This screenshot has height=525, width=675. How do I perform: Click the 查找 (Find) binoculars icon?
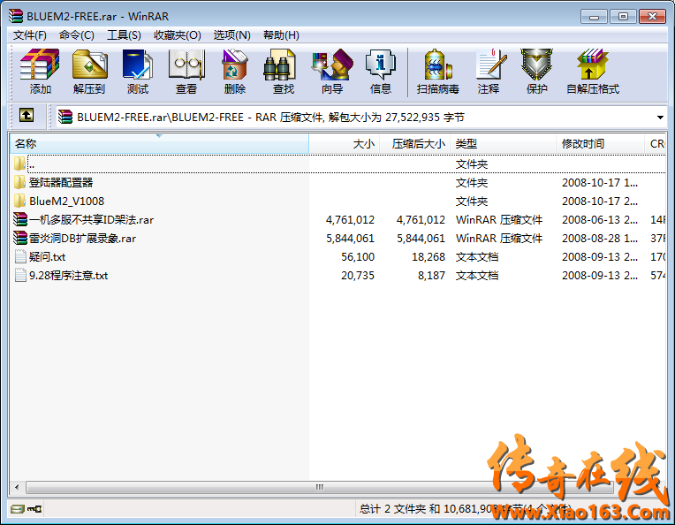[x=283, y=71]
